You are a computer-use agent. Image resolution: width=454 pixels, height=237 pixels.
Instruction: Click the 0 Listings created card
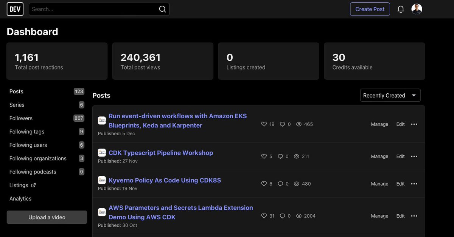[269, 61]
